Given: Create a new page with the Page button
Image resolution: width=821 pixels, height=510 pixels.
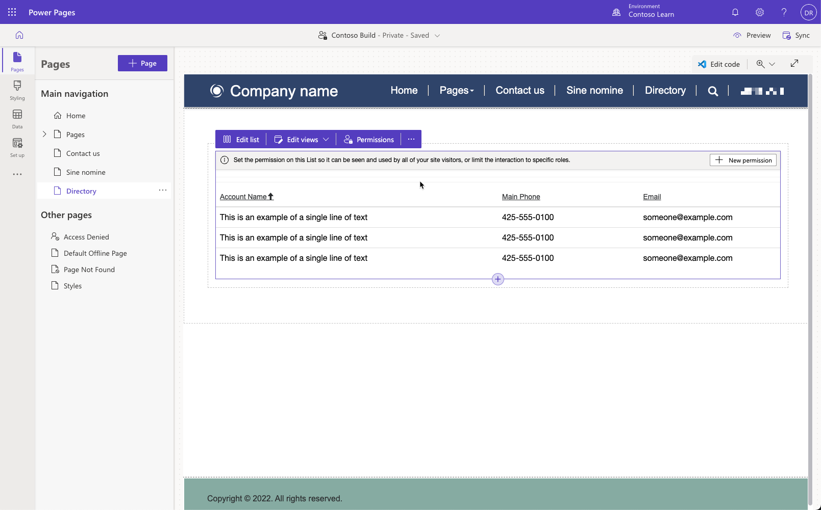Looking at the screenshot, I should [142, 63].
